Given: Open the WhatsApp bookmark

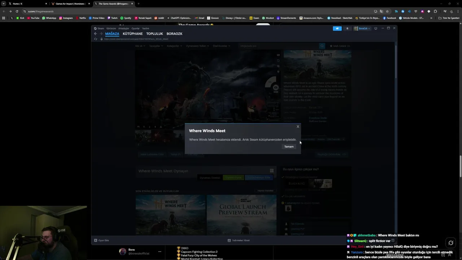Looking at the screenshot, I should [49, 18].
